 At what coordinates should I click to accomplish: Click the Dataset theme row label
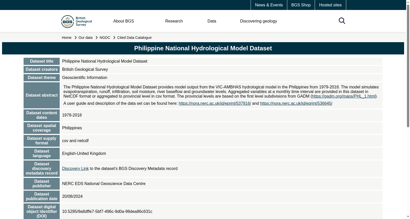point(42,78)
